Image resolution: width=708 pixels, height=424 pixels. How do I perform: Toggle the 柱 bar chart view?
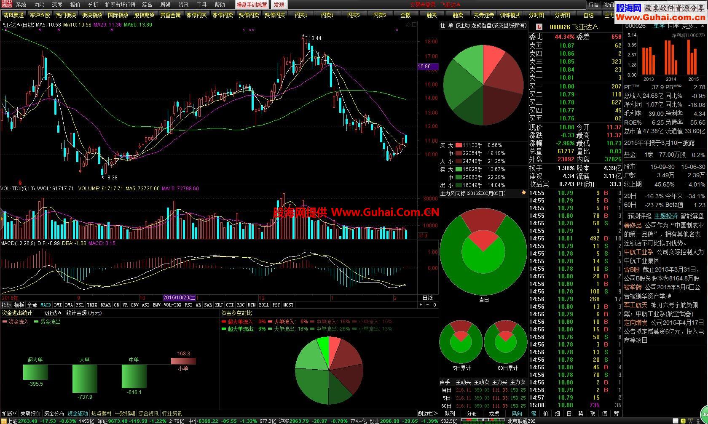click(442, 25)
